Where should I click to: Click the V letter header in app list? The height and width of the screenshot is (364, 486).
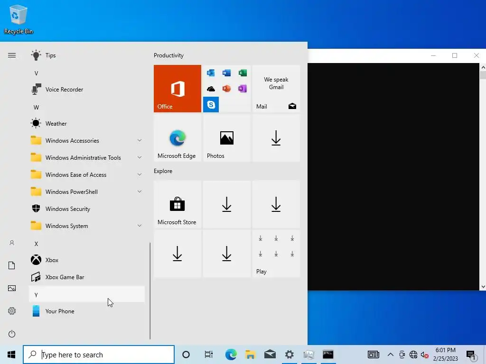pyautogui.click(x=87, y=73)
